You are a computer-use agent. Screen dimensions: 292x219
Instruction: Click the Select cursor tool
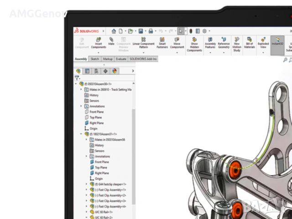point(181,31)
